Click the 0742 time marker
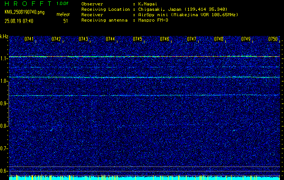 click(x=56, y=39)
